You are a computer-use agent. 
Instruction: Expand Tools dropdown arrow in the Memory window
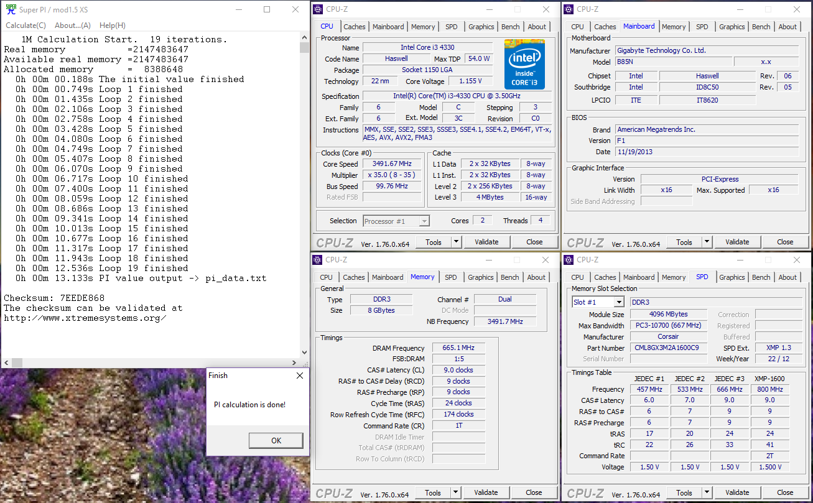click(x=455, y=492)
